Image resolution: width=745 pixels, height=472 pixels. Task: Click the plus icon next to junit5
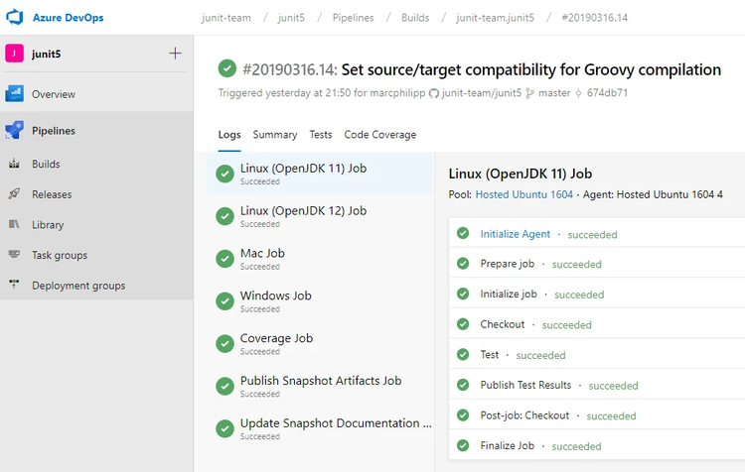175,54
